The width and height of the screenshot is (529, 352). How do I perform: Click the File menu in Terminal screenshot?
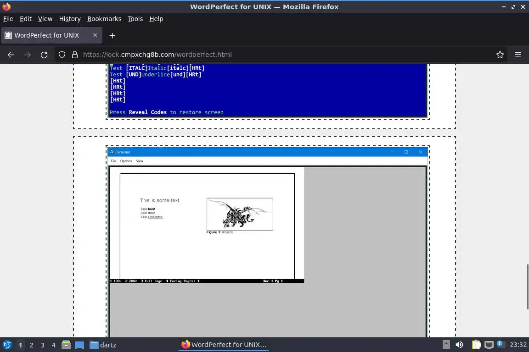point(113,161)
